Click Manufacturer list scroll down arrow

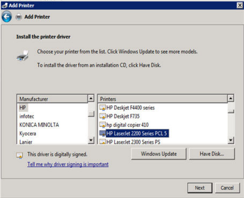(x=91, y=140)
